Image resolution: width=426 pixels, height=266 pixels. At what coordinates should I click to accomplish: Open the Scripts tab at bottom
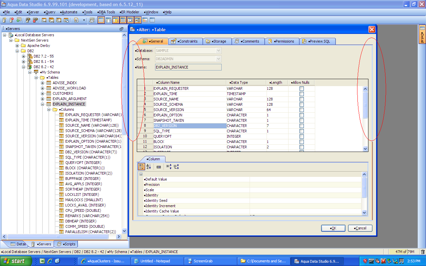[x=66, y=244]
